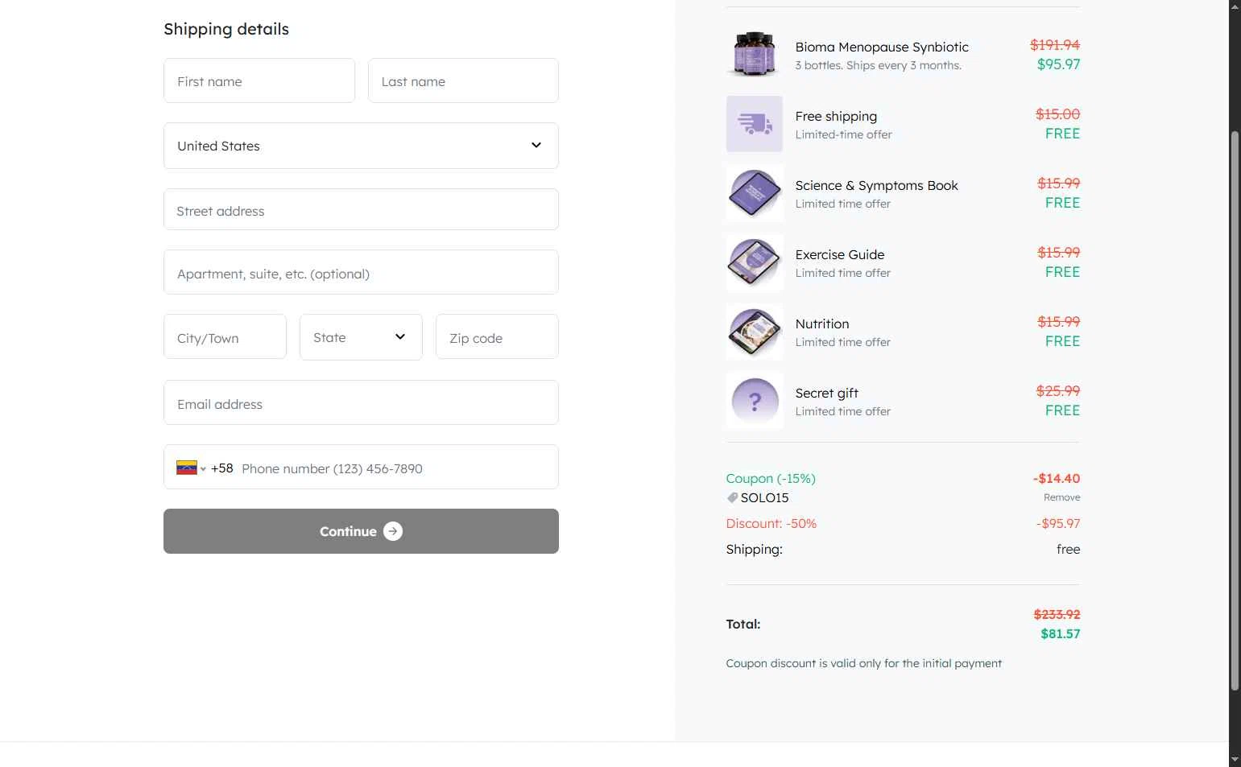Click the 'Discount: -50%' label
This screenshot has width=1241, height=767.
point(771,523)
